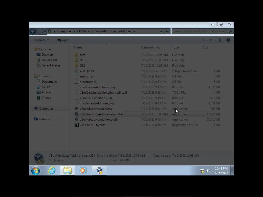The width and height of the screenshot is (263, 197).
Task: Sort by the Date modified column header
Action: click(151, 47)
